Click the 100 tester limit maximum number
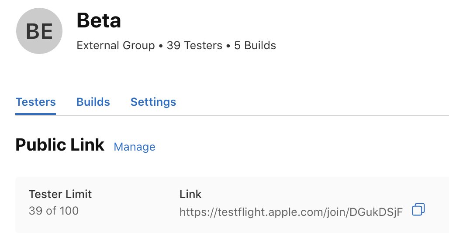The height and width of the screenshot is (242, 449). tap(69, 211)
